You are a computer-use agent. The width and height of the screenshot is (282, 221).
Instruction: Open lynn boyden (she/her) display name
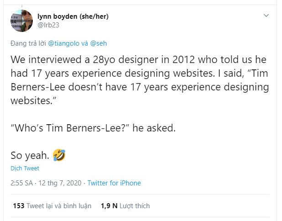tap(73, 17)
